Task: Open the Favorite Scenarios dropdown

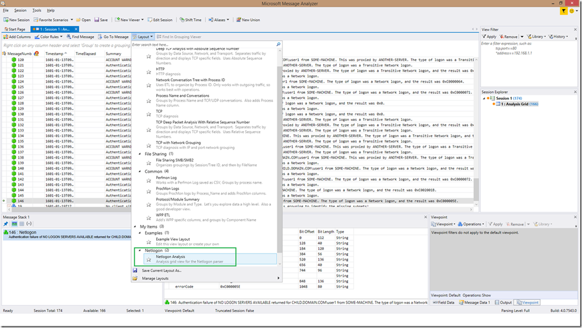Action: click(53, 20)
